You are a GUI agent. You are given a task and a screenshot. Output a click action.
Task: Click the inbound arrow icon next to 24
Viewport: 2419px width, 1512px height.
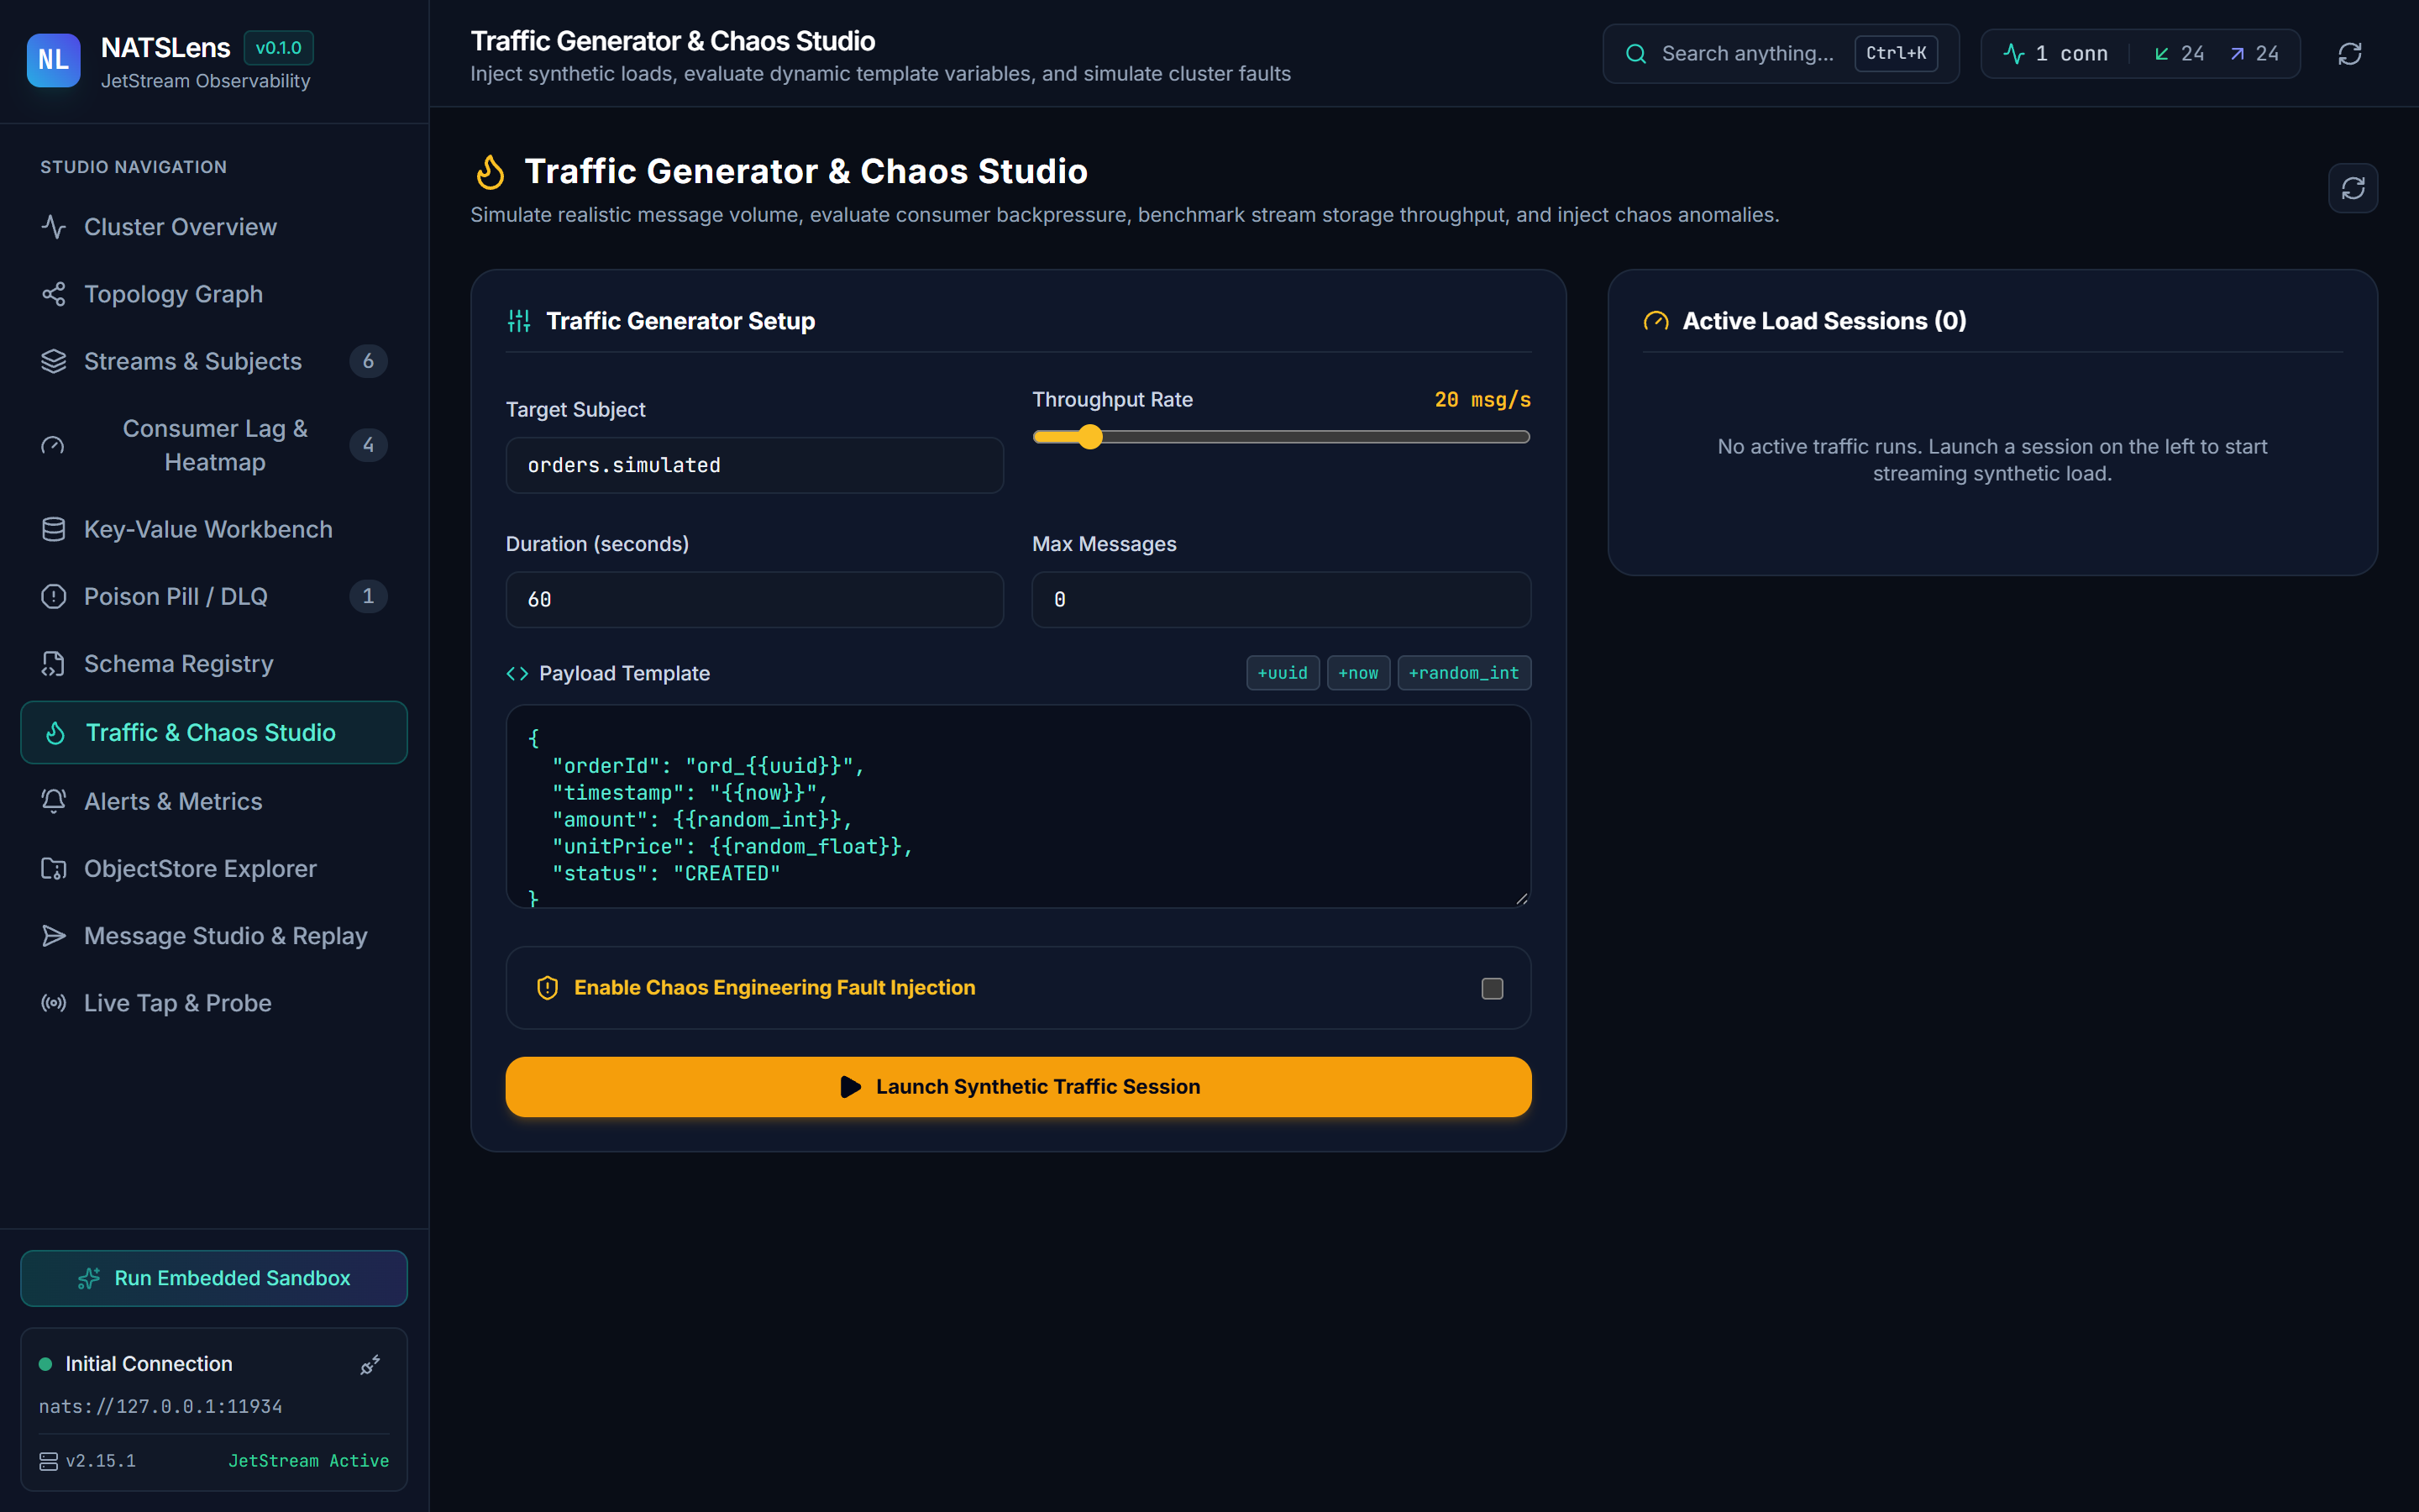[2162, 54]
